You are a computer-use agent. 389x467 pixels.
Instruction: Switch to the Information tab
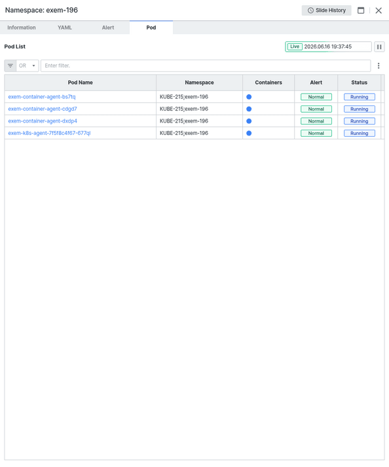[22, 28]
